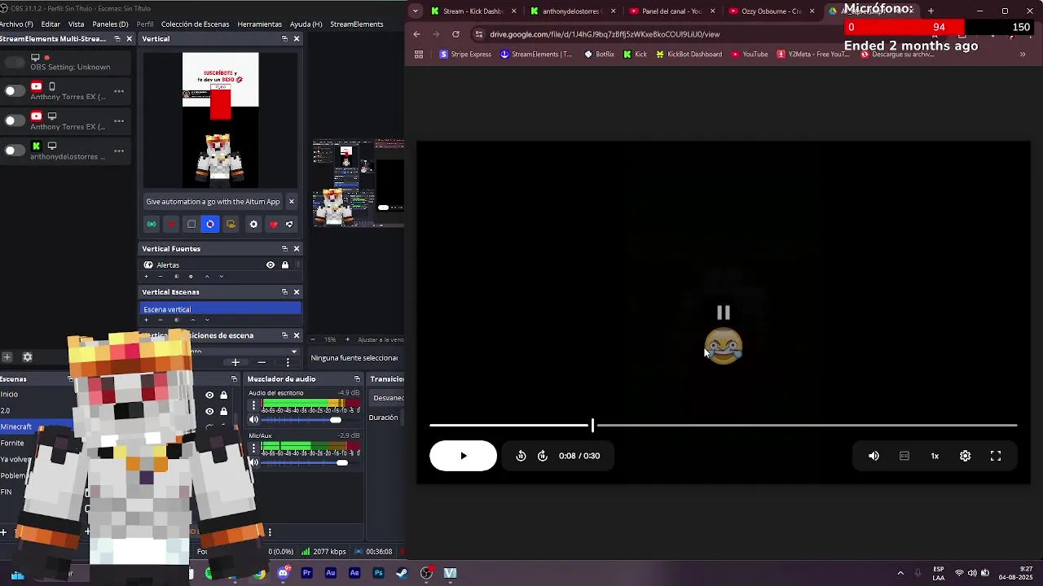Click the yellow virtual camera icon
The width and height of the screenshot is (1043, 586).
pos(231,224)
